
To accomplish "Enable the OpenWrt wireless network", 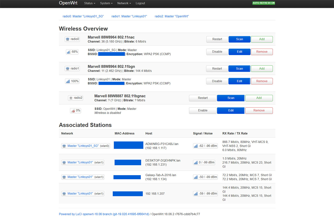I will click(203, 110).
